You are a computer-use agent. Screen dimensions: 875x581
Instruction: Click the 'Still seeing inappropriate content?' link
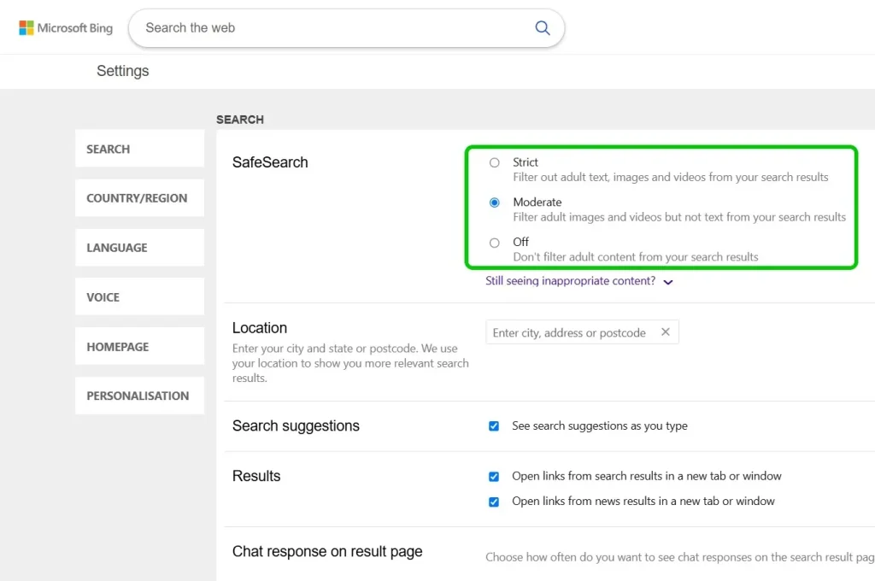click(570, 281)
